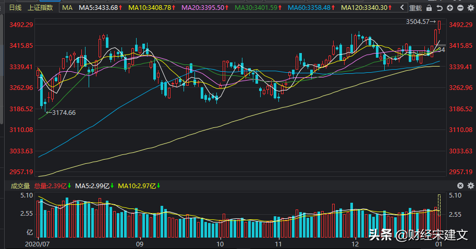Zoom in with the plus icon

450,8
